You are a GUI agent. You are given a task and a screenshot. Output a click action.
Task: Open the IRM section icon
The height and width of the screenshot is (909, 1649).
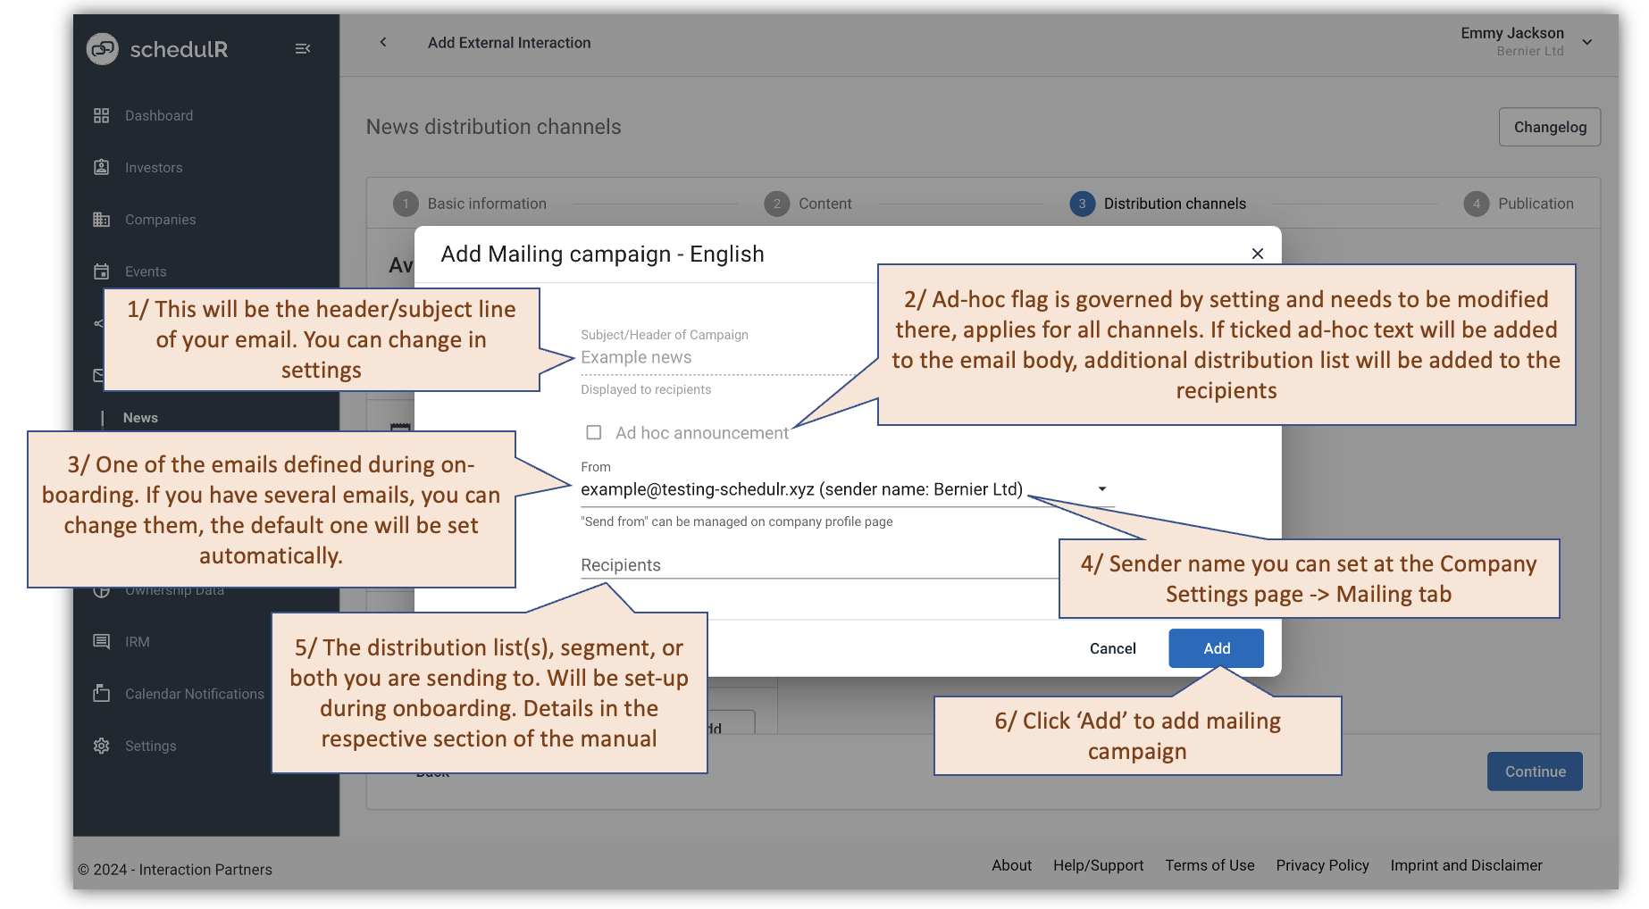[101, 641]
